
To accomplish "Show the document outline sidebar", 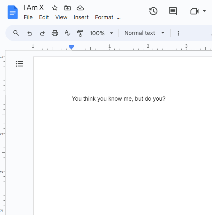I will click(x=19, y=64).
